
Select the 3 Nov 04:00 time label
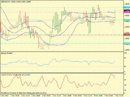tap(46, 96)
